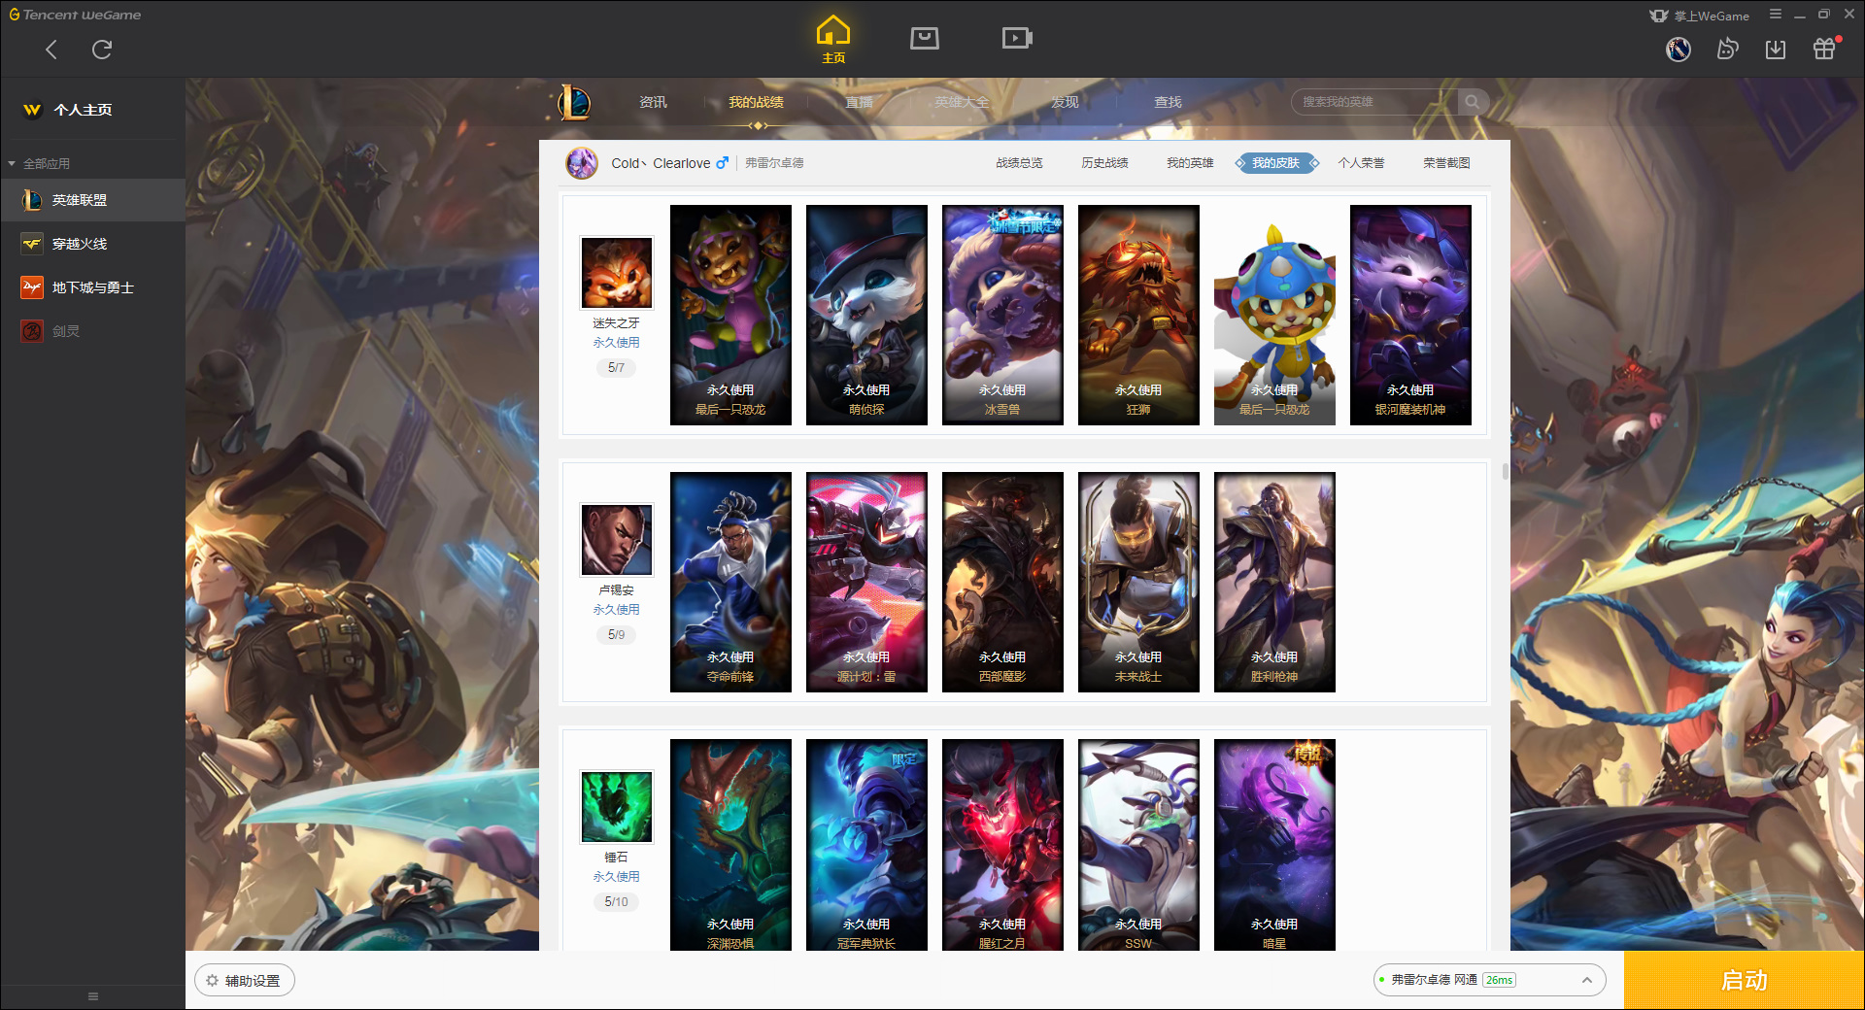Switch to the 查找 tab
Image resolution: width=1865 pixels, height=1010 pixels.
click(1168, 102)
